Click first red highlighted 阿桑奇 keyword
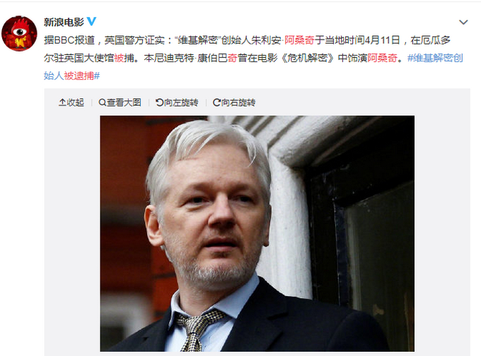The height and width of the screenshot is (356, 481). coord(299,40)
